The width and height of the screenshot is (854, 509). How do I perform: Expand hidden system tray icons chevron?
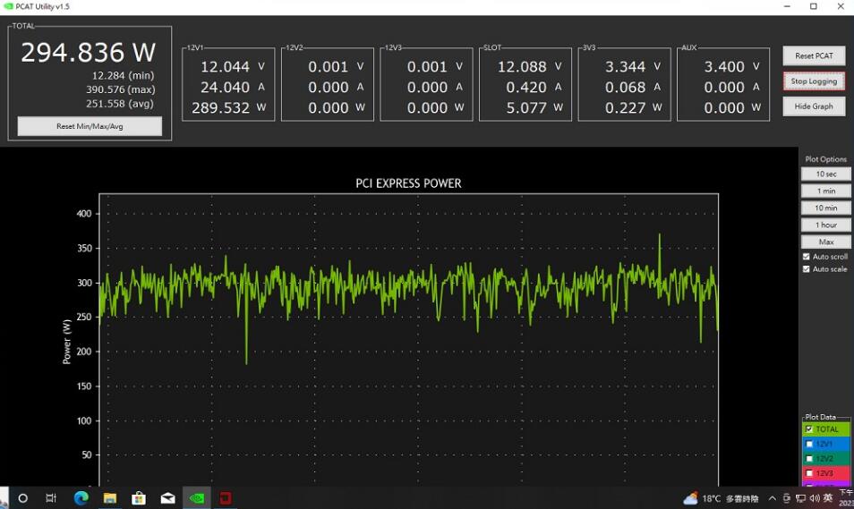tap(773, 498)
